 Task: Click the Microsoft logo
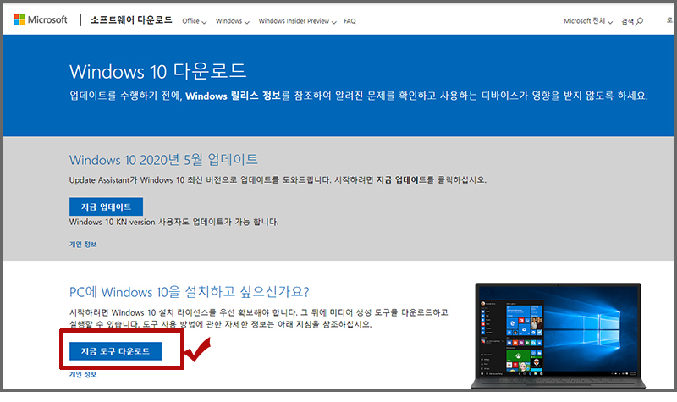41,19
